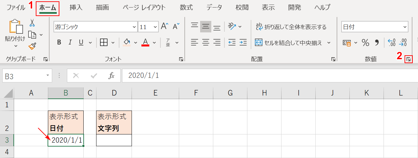Screen dimensions: 418x158
Task: Select column D header
Action: 114,93
